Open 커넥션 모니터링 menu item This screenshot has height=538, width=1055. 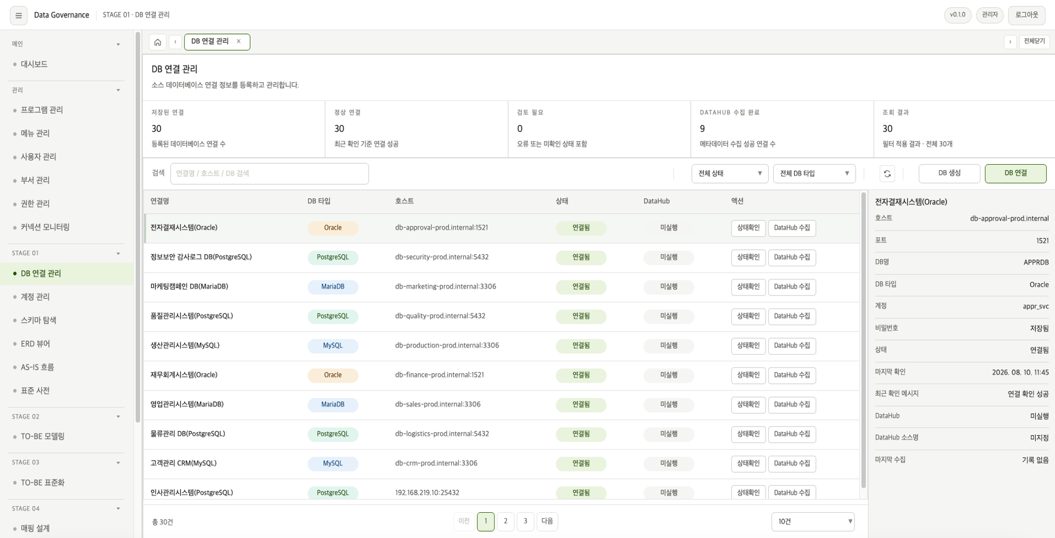67,227
